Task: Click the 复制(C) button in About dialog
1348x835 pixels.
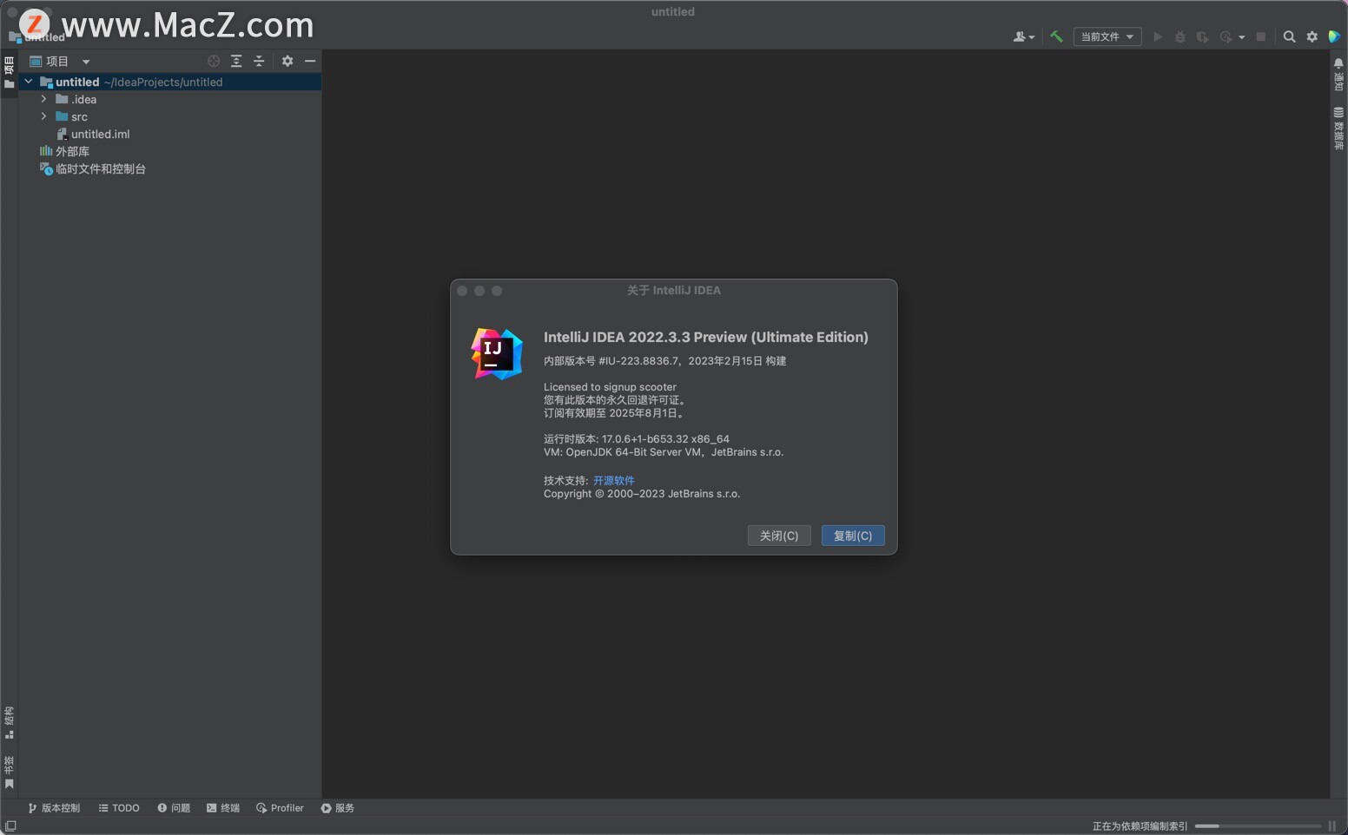Action: (853, 536)
